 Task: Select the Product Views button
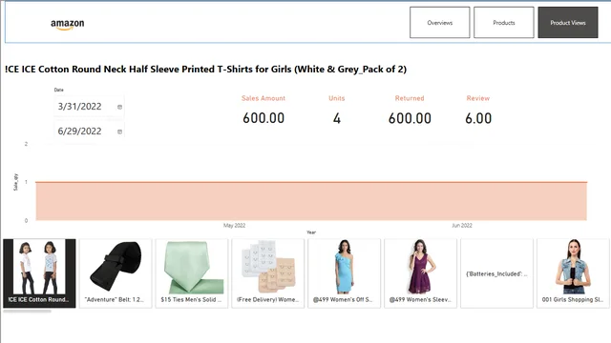[568, 23]
